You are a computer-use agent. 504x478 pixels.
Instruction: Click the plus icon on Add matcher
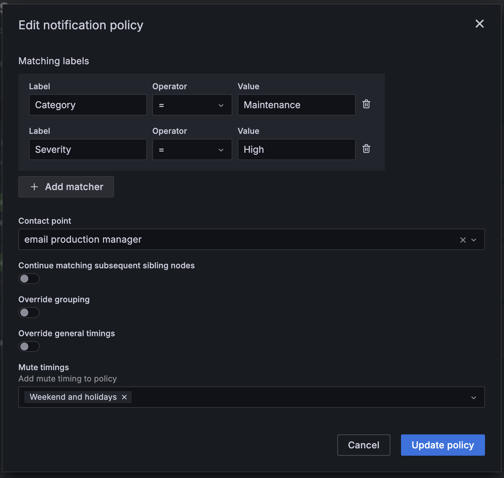pyautogui.click(x=34, y=187)
